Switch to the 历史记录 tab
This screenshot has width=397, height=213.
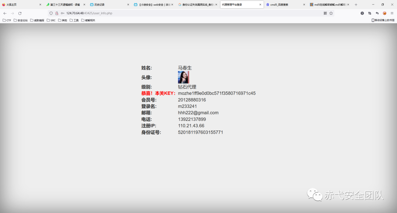tap(110, 4)
